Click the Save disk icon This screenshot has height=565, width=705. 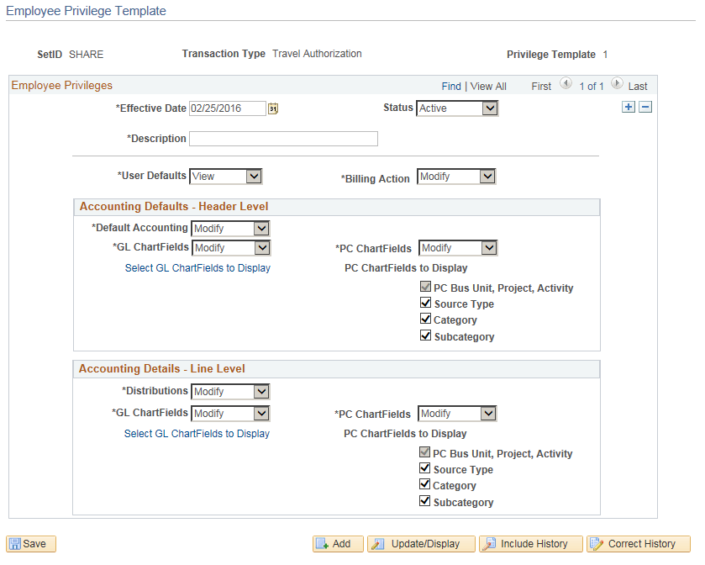click(x=14, y=543)
